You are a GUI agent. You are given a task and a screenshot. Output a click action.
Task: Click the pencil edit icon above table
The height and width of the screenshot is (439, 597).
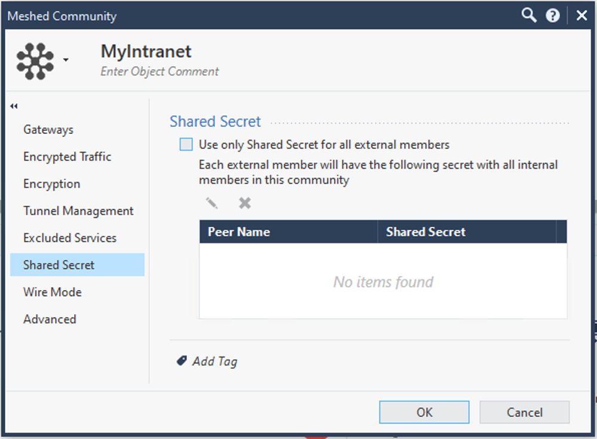click(212, 203)
